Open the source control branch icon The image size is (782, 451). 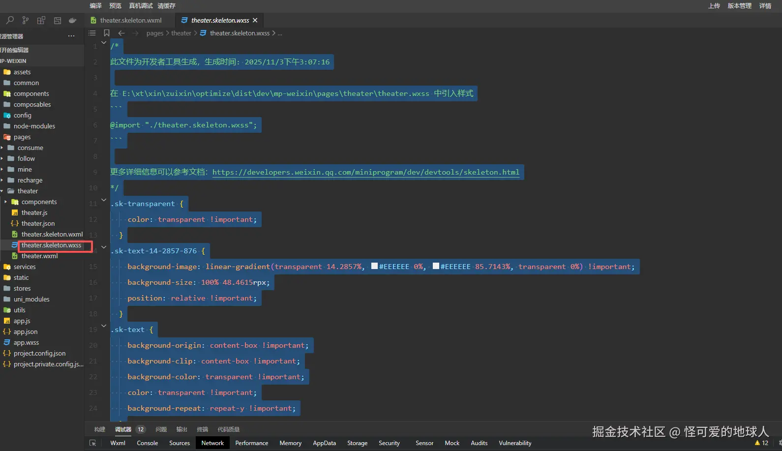click(x=26, y=21)
